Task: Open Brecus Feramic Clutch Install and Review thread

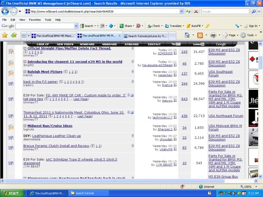Action: tap(56, 146)
